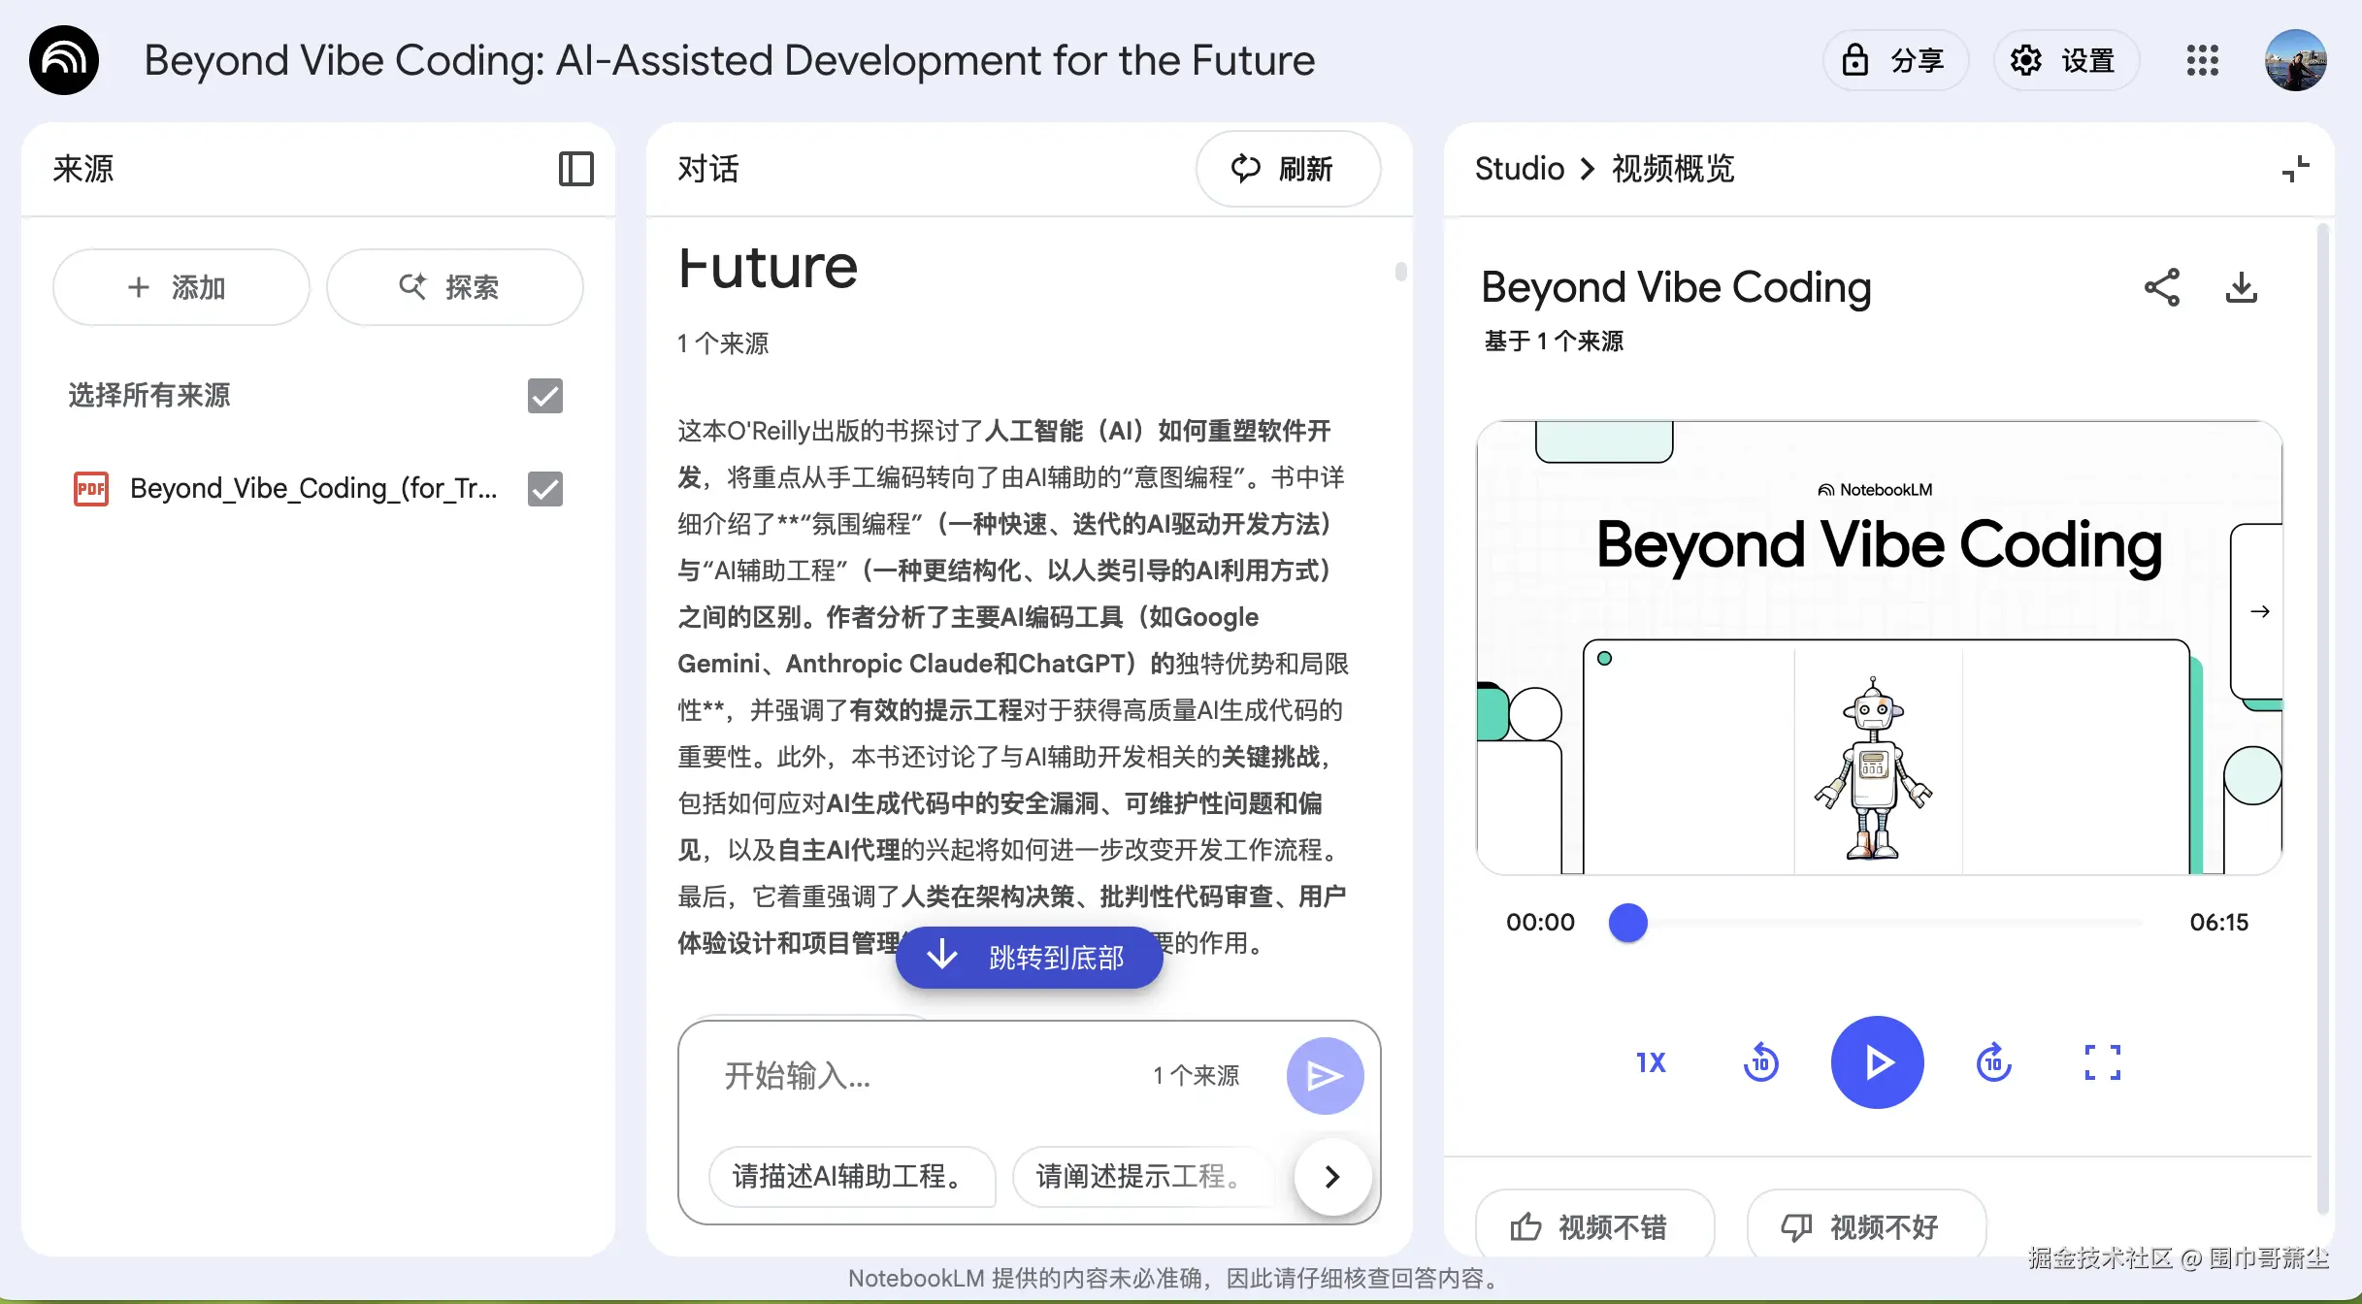Show next suggestion chips arrow
Image resolution: width=2362 pixels, height=1304 pixels.
coord(1332,1176)
